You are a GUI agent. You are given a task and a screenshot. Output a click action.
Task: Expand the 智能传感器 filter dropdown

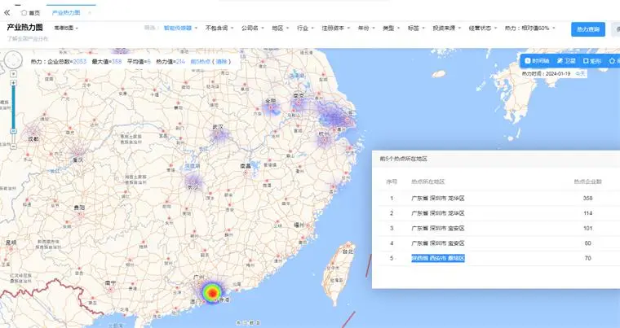point(180,28)
